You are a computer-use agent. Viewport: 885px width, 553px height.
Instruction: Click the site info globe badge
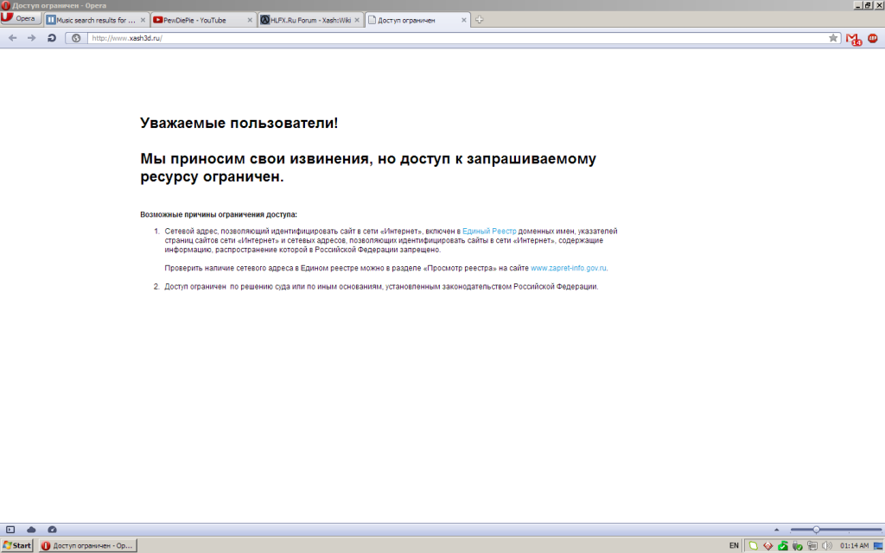[x=76, y=38]
